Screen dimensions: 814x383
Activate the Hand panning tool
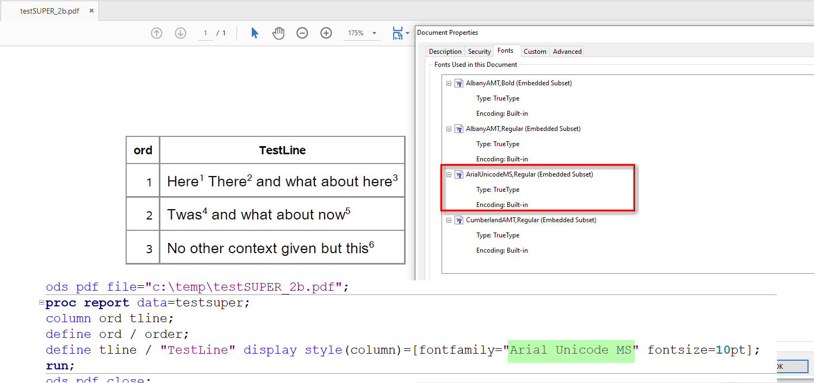pos(278,33)
